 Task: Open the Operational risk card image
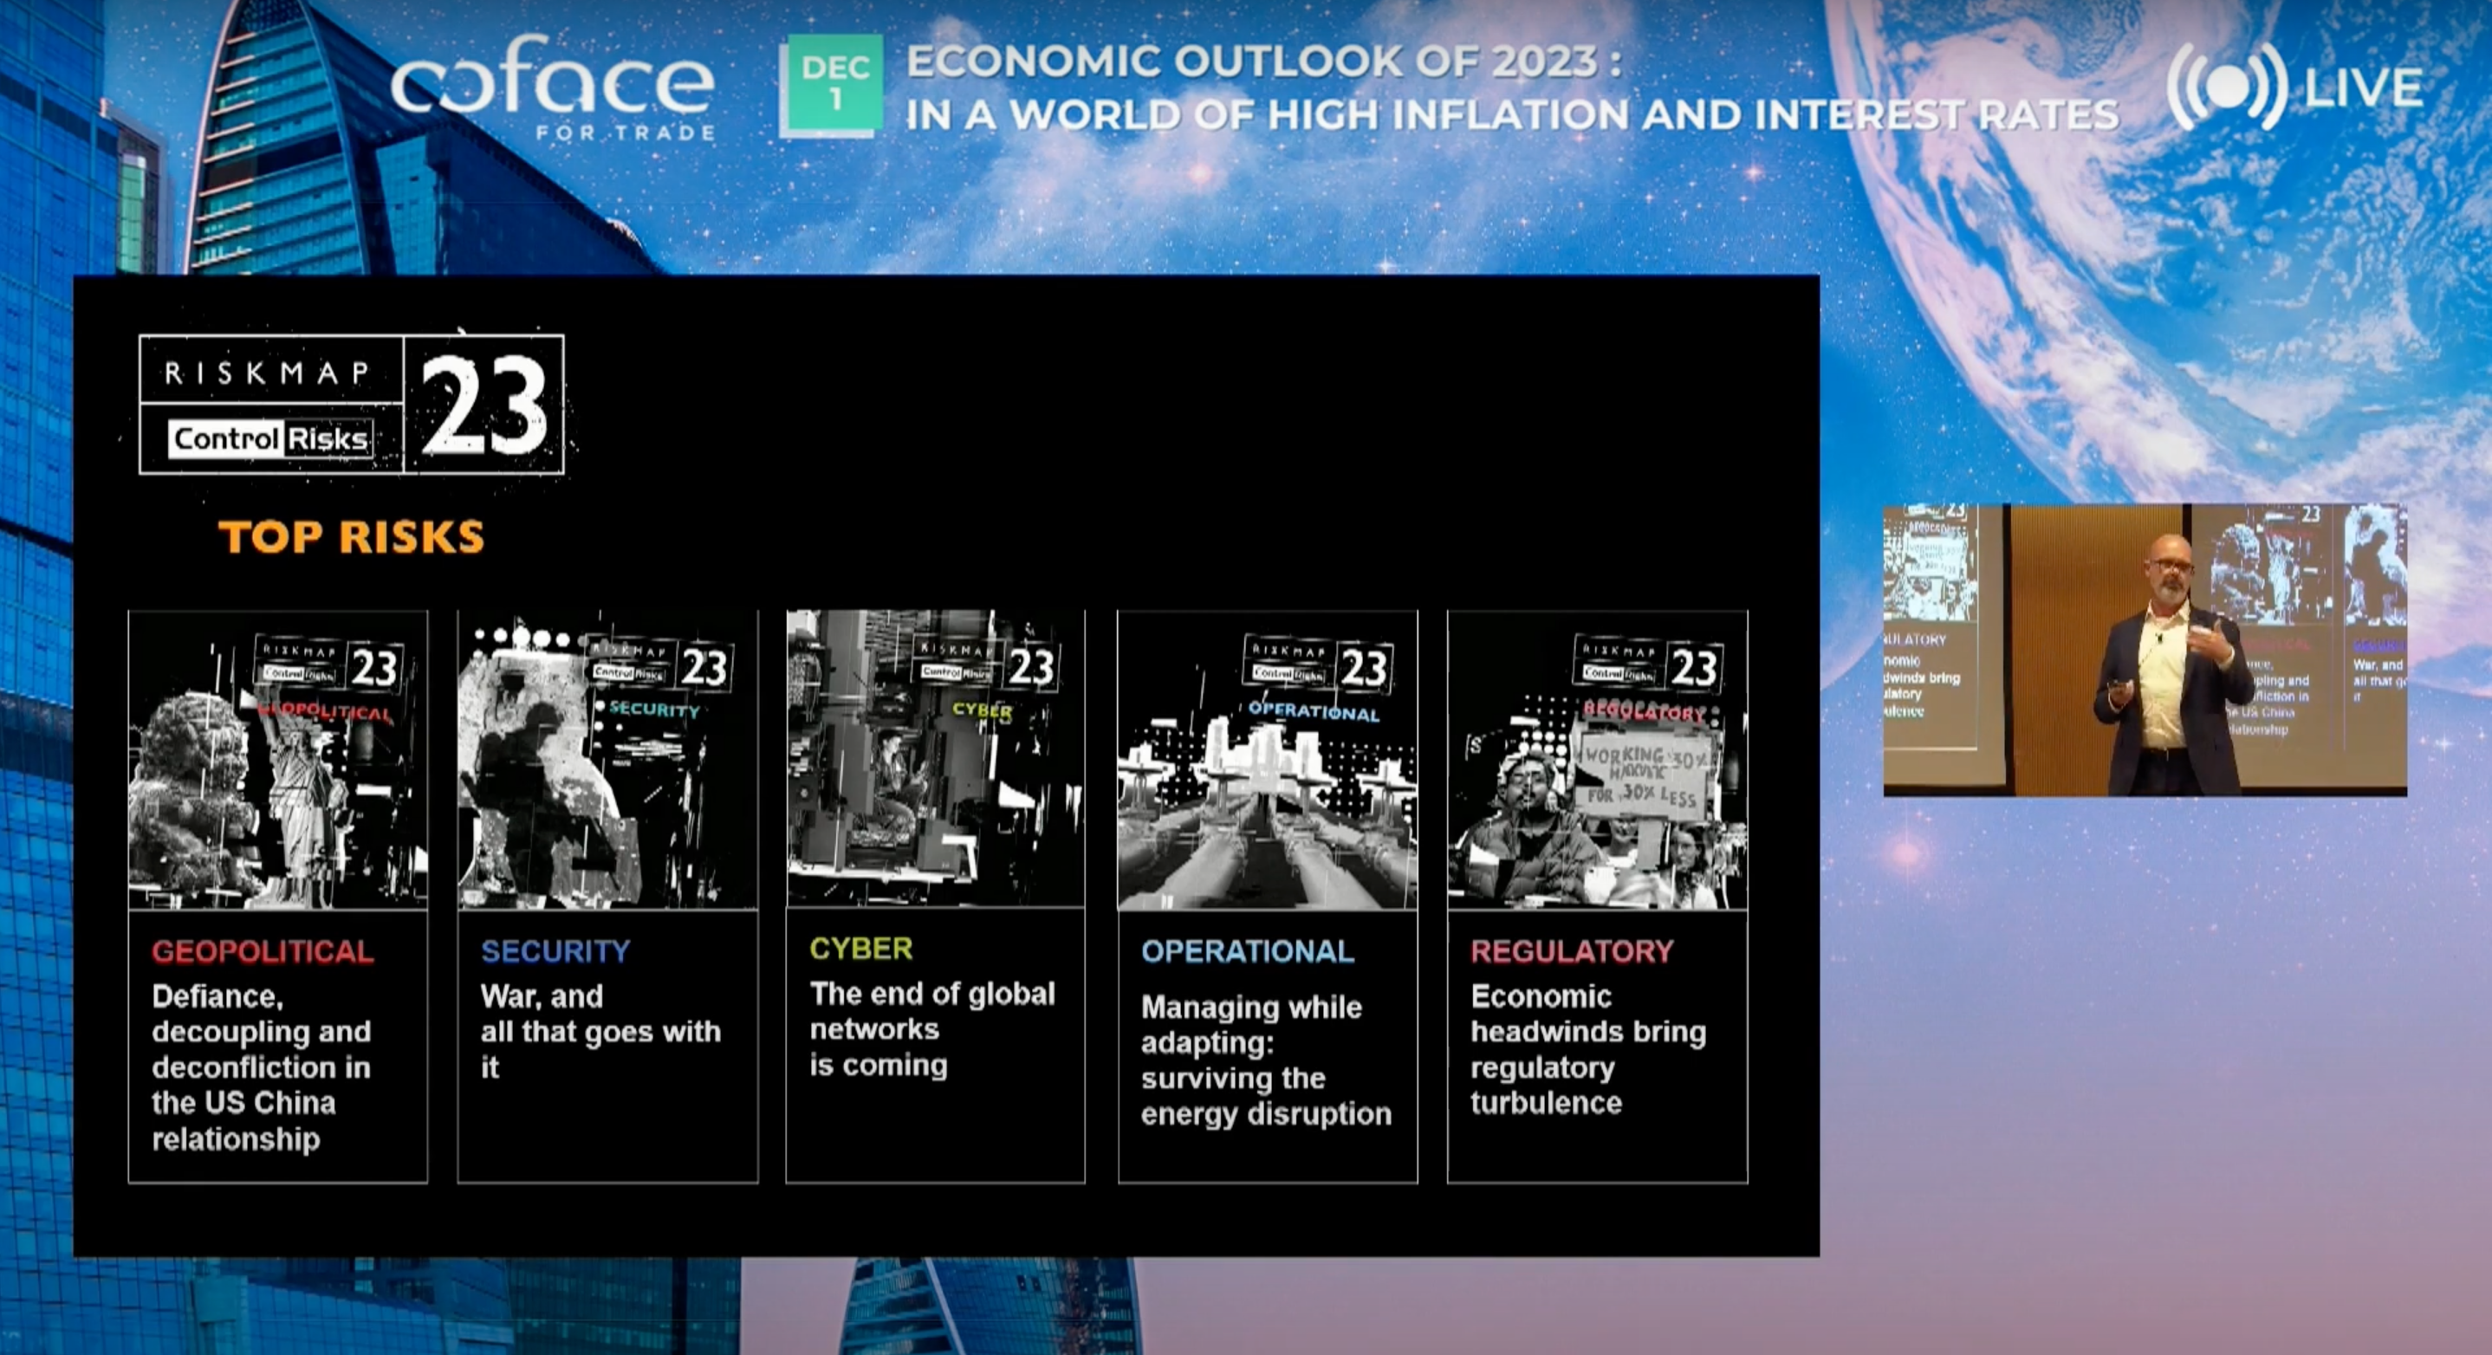(1268, 759)
